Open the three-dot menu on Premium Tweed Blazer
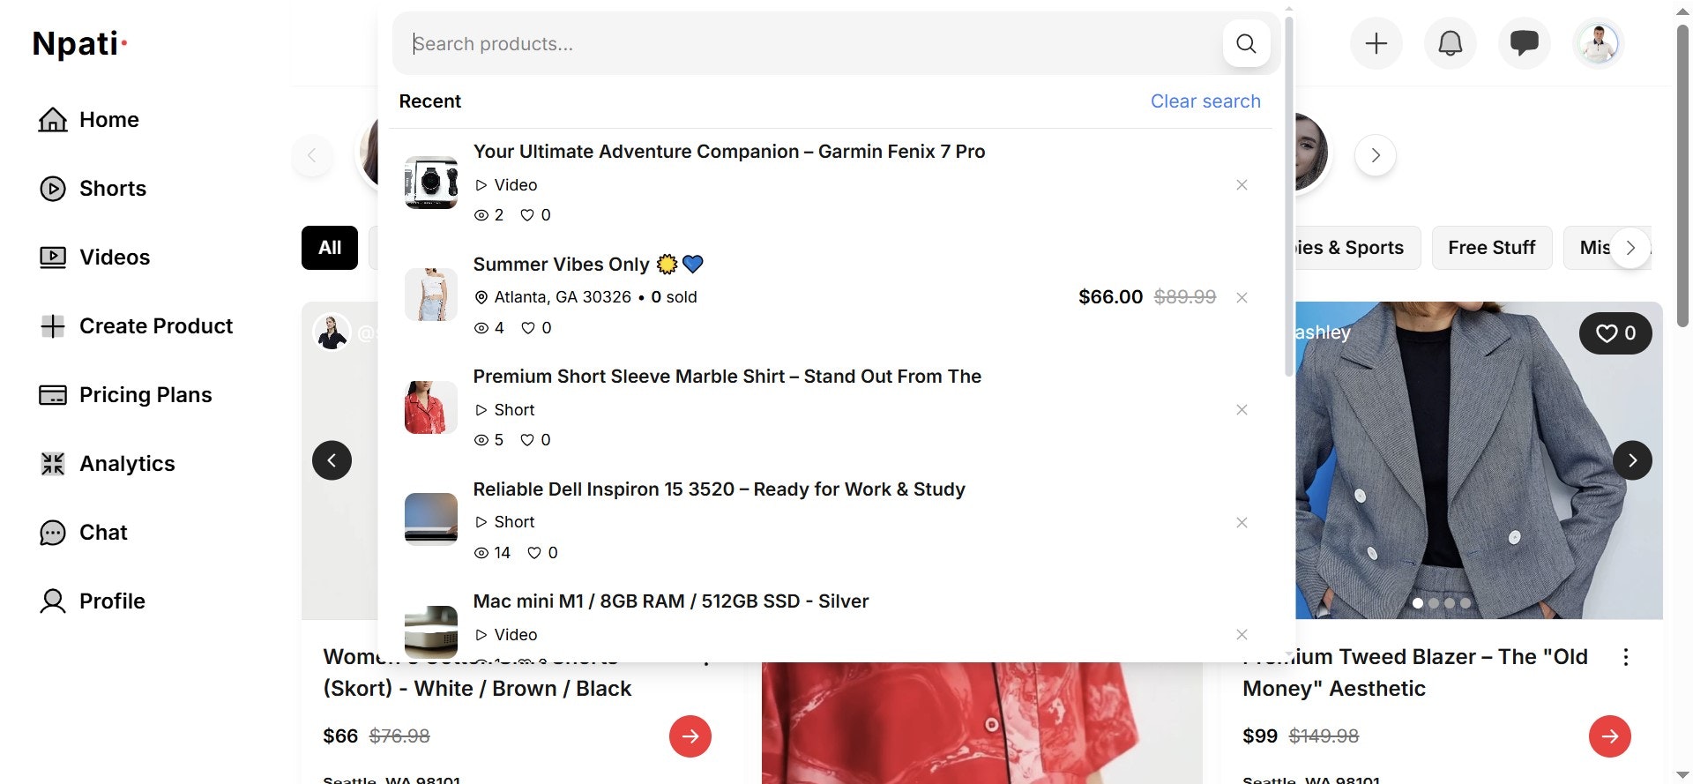This screenshot has height=784, width=1693. pos(1627,656)
